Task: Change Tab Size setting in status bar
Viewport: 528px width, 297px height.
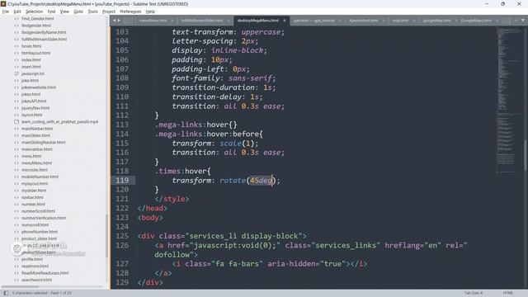Action: 473,293
